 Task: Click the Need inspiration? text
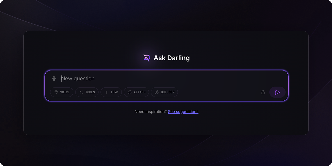click(151, 112)
